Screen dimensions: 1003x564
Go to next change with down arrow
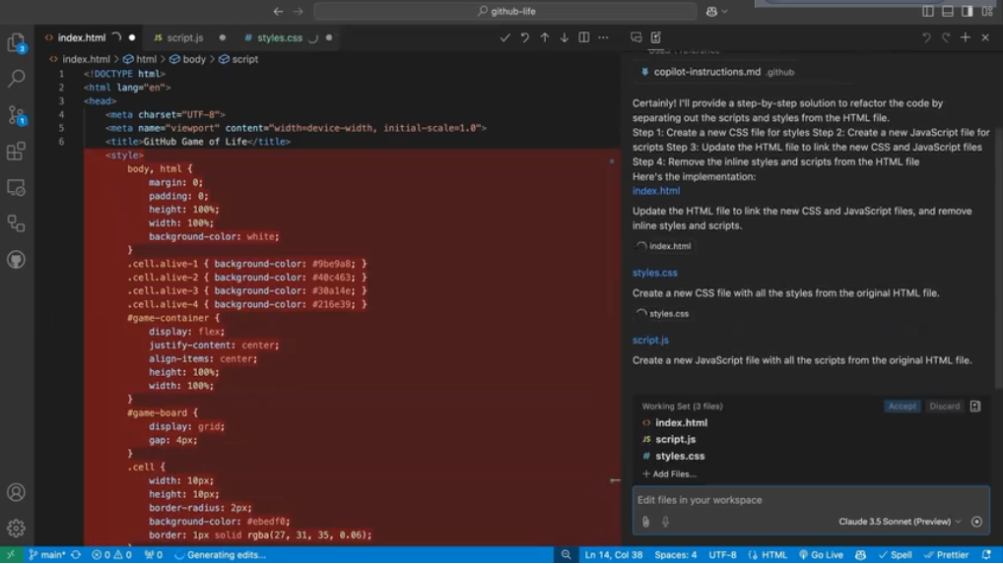point(565,37)
